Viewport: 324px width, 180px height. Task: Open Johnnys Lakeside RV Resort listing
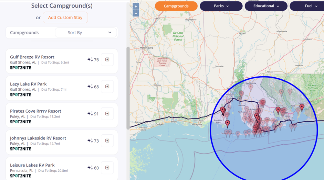(38, 138)
